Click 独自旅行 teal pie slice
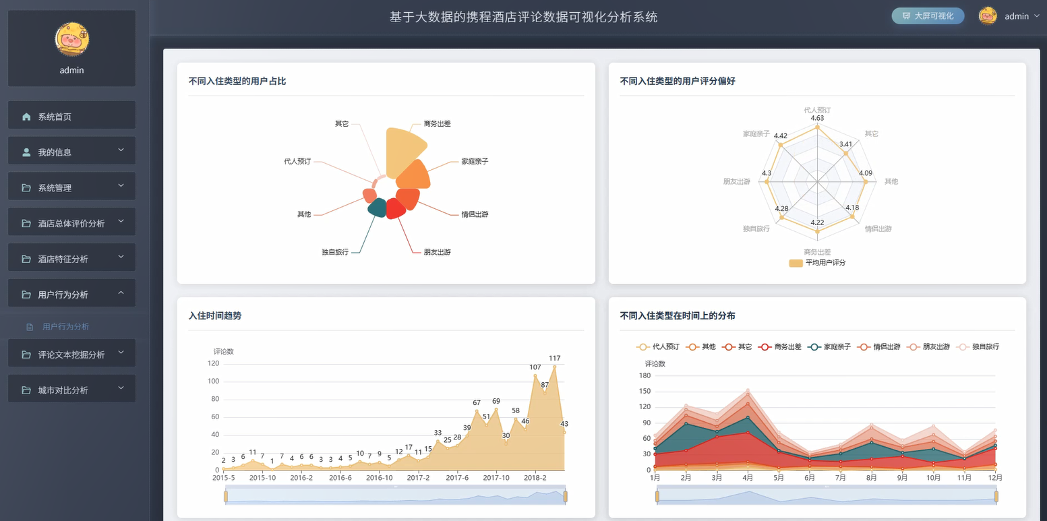1047x521 pixels. pyautogui.click(x=378, y=208)
